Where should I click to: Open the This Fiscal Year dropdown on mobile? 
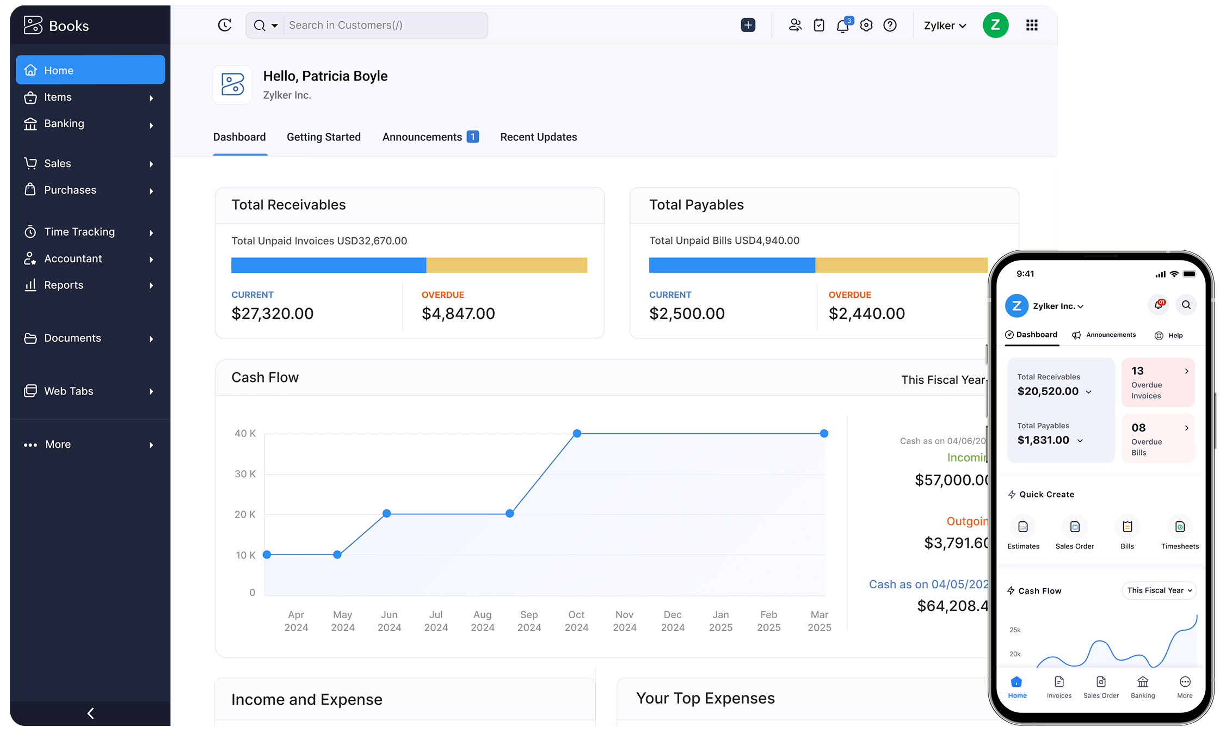click(1159, 590)
